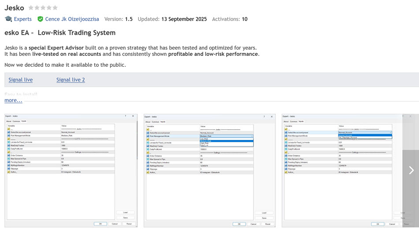Expand the description with the more... link

(x=13, y=100)
